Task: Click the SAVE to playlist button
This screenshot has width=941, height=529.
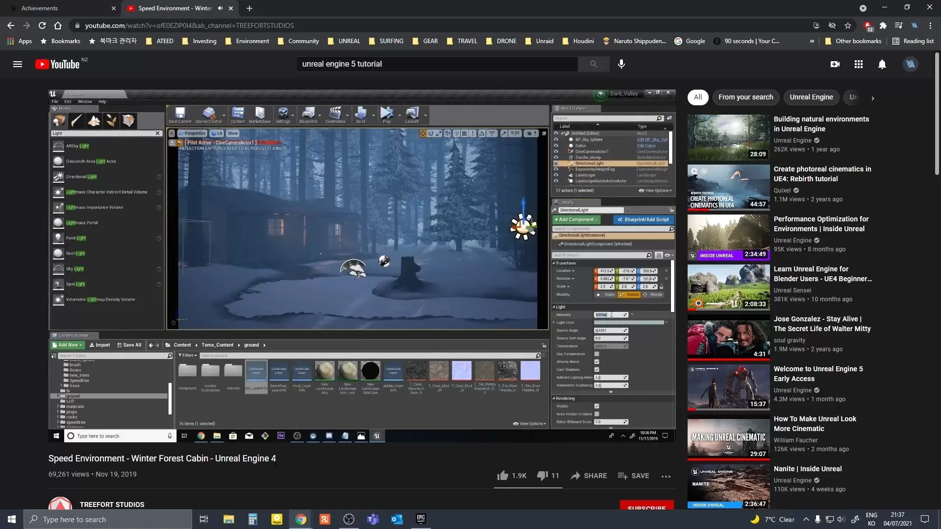Action: 633,476
